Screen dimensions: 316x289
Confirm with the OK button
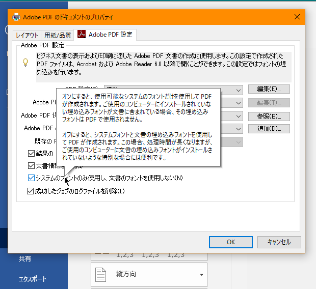pos(231,242)
